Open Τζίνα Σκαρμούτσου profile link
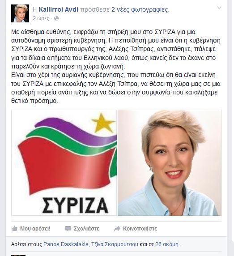The image size is (234, 256). (x=115, y=244)
